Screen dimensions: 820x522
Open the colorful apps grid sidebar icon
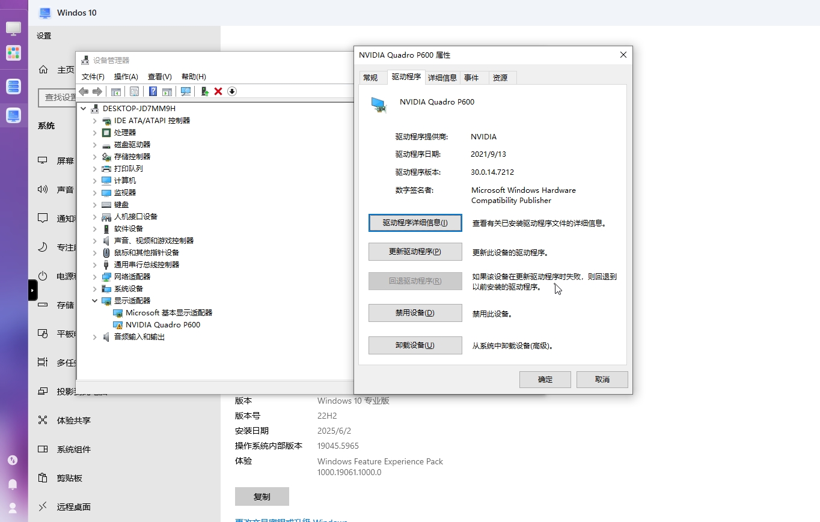(13, 53)
